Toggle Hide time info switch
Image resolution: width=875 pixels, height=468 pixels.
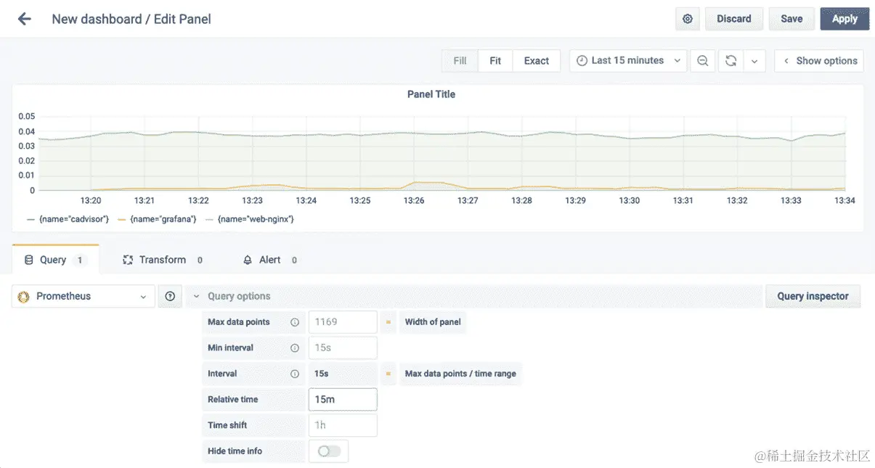point(329,451)
